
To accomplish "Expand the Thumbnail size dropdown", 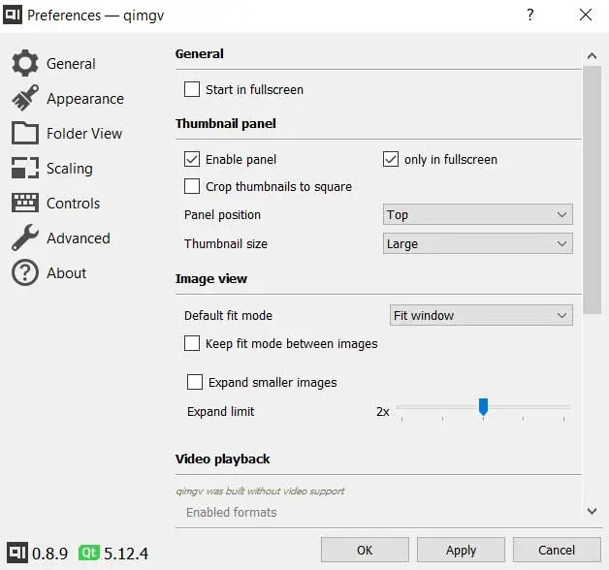I will point(478,244).
